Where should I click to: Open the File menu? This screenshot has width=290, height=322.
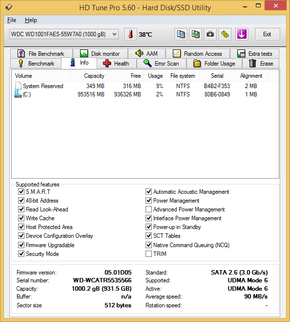tap(12, 20)
